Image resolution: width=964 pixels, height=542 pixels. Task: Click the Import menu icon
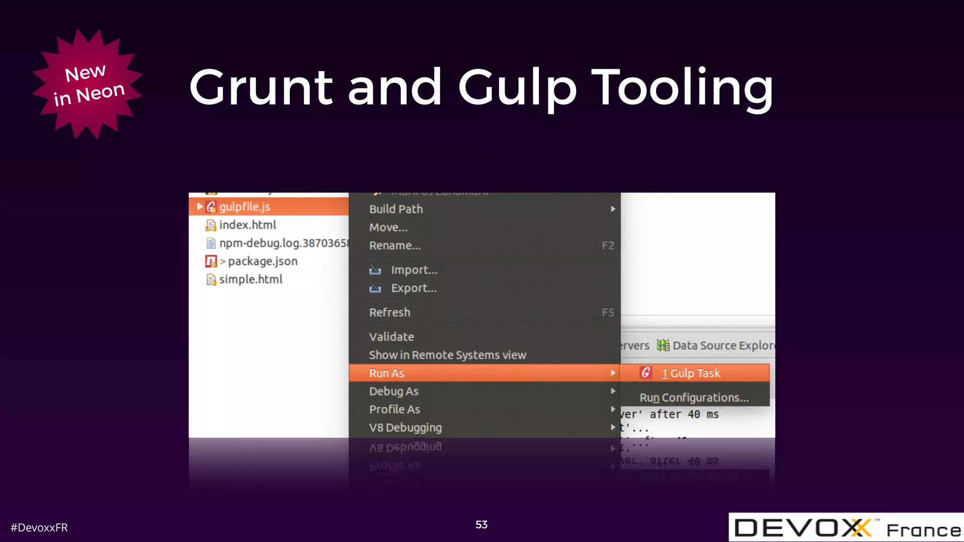pyautogui.click(x=375, y=270)
